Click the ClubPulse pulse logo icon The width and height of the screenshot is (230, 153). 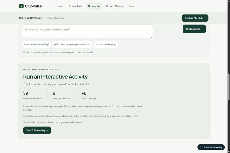(21, 6)
